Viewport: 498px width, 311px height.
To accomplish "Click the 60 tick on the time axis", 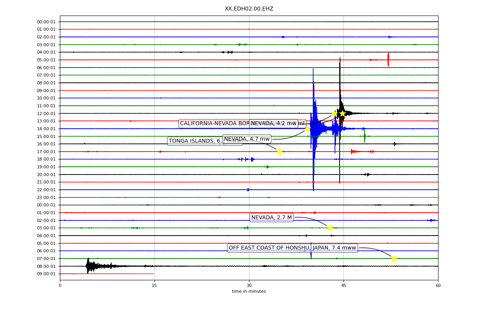I will point(438,286).
